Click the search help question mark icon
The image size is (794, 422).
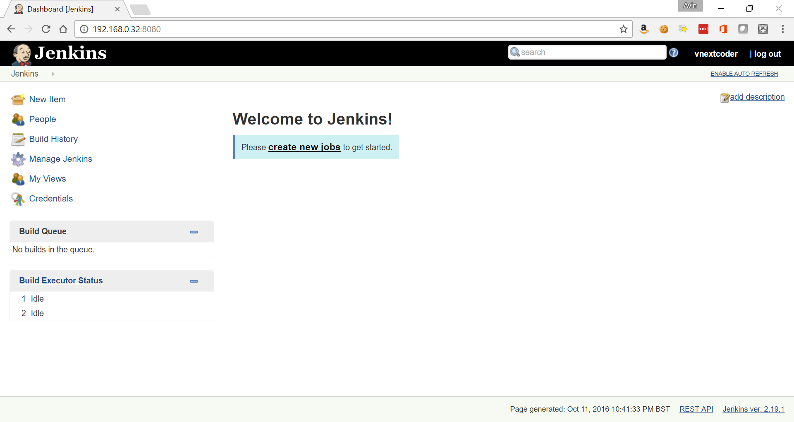tap(674, 53)
